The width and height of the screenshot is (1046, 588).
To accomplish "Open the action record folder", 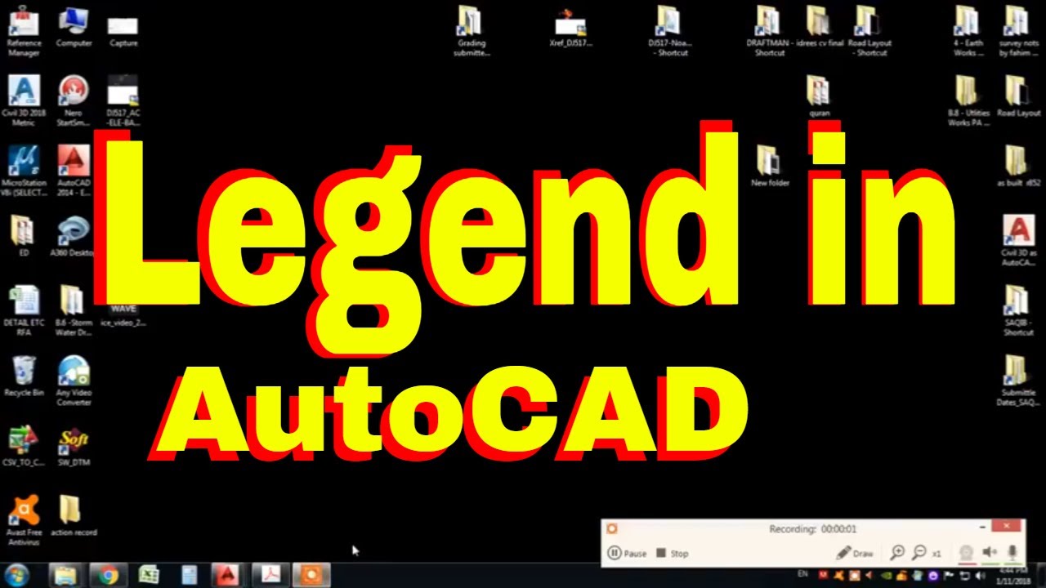I will pyautogui.click(x=74, y=517).
